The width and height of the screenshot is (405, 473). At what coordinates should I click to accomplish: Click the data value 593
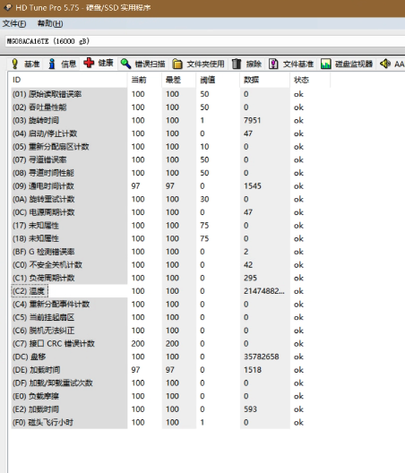coord(251,409)
